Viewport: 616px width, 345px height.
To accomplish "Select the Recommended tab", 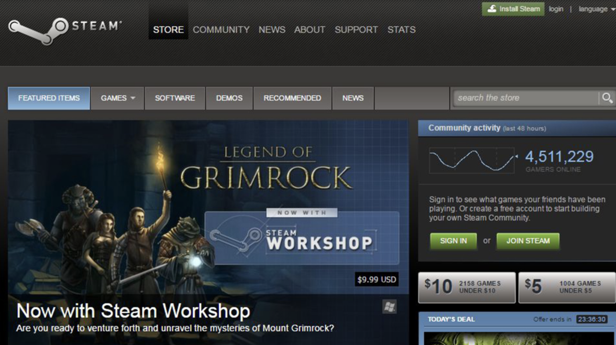I will pos(292,98).
